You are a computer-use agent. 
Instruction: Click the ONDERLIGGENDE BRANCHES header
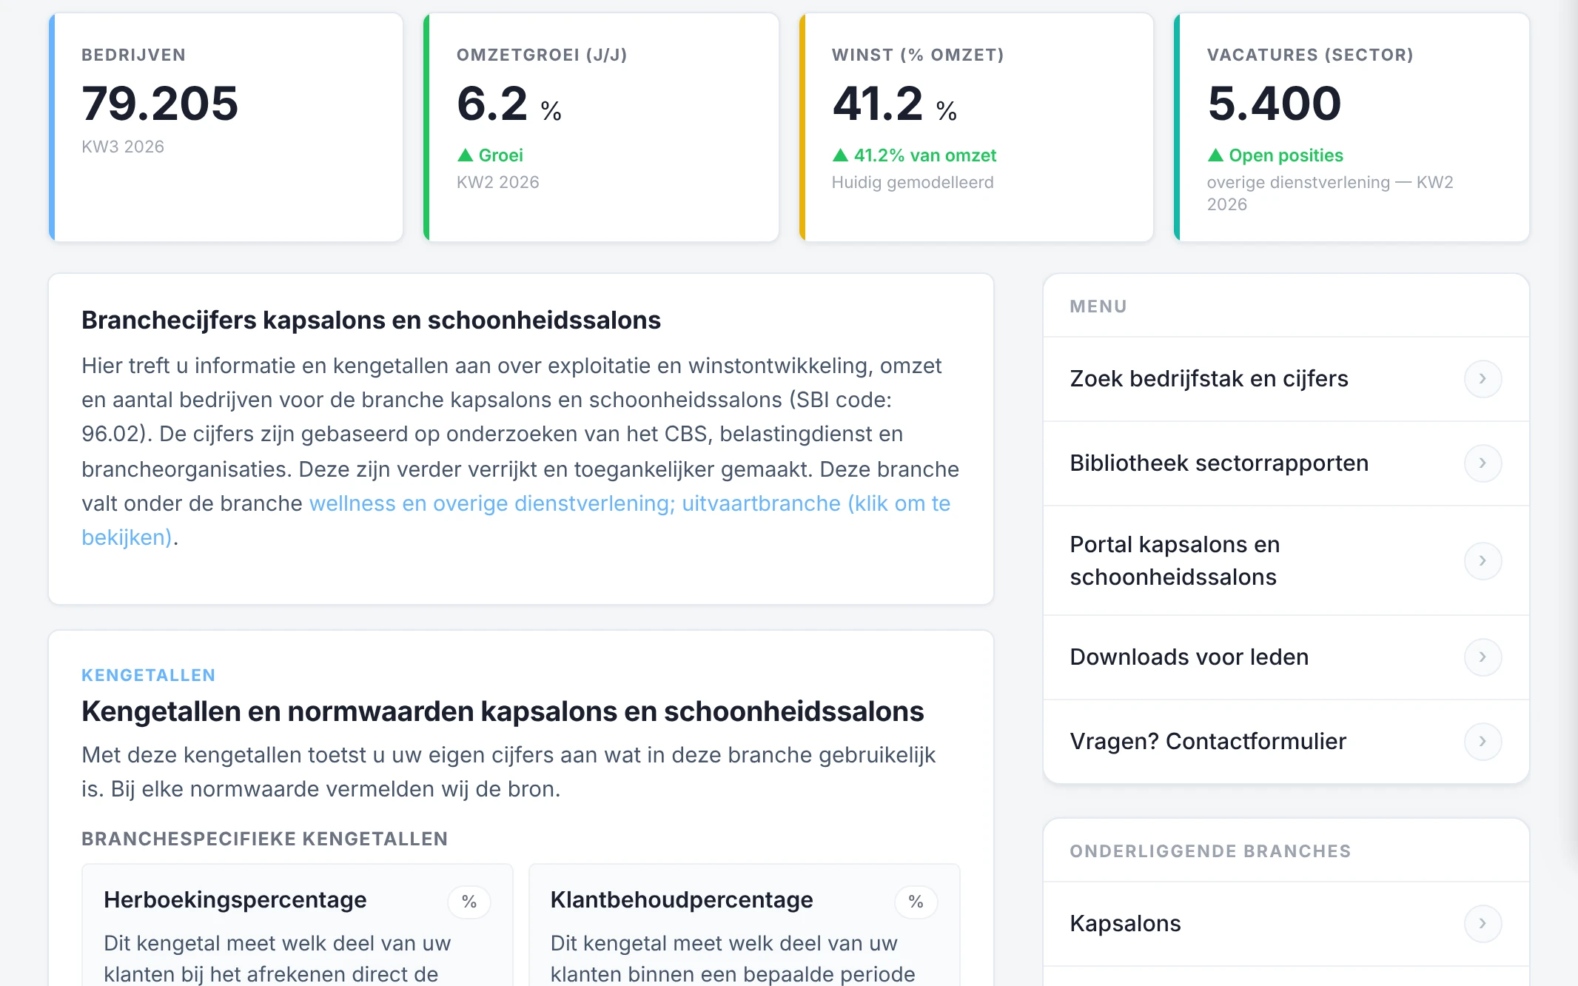pyautogui.click(x=1210, y=851)
